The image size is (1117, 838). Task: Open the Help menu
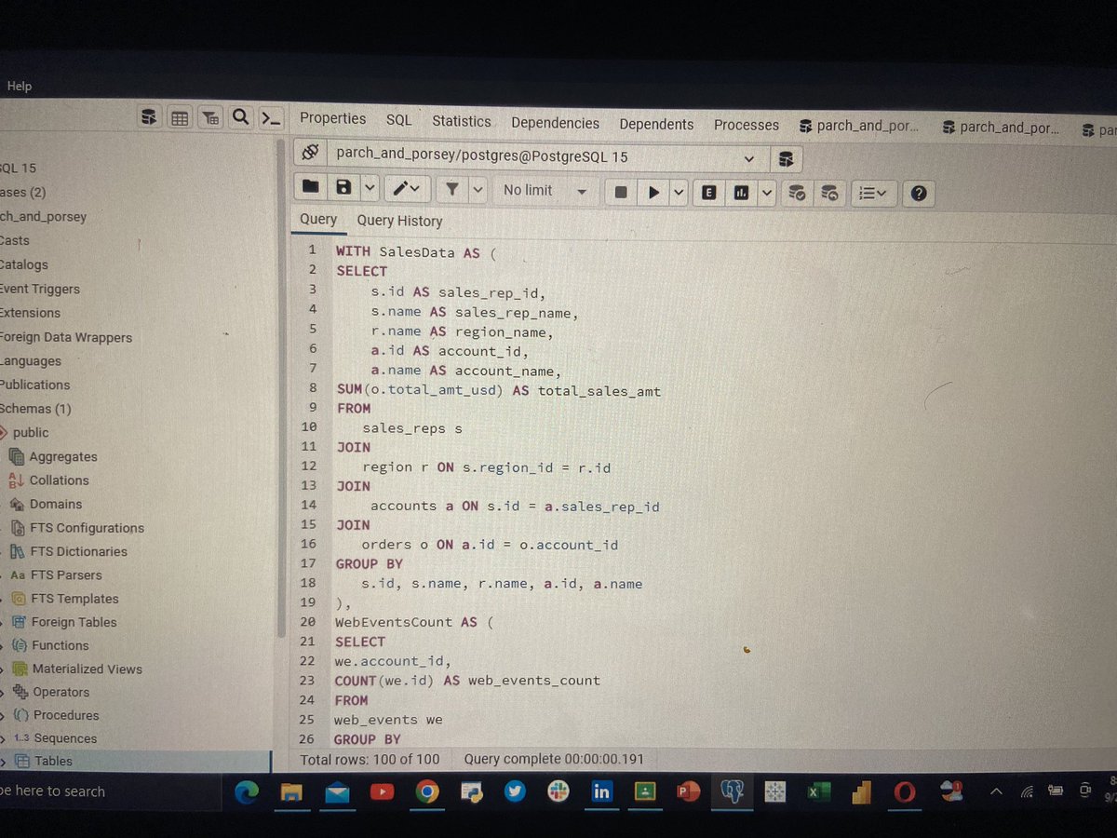coord(19,86)
